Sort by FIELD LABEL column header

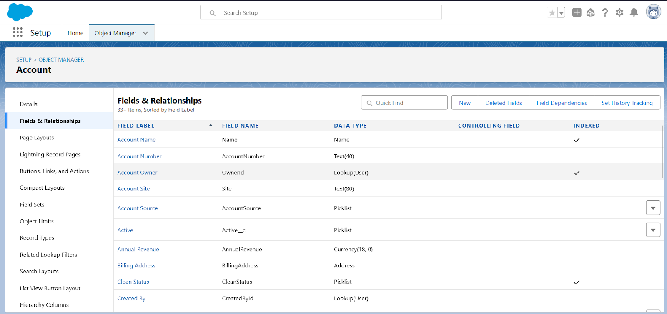pos(136,126)
